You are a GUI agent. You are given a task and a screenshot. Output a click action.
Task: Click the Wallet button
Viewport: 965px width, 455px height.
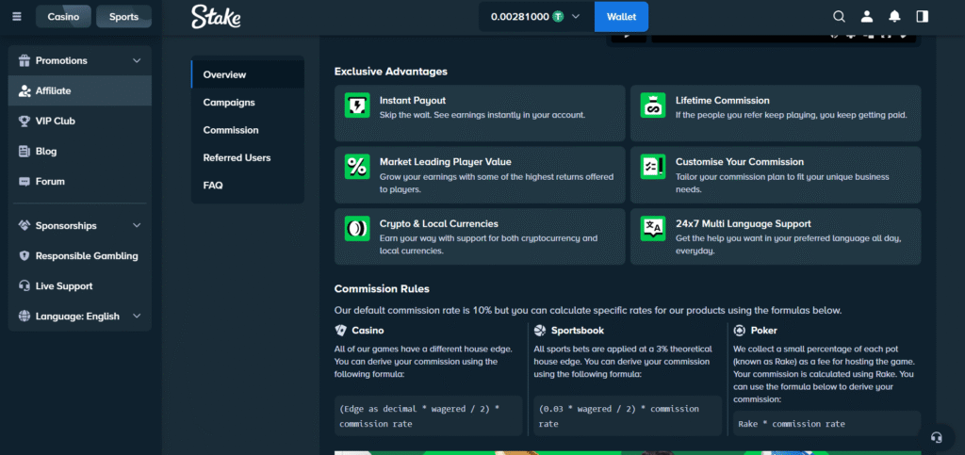click(x=621, y=16)
